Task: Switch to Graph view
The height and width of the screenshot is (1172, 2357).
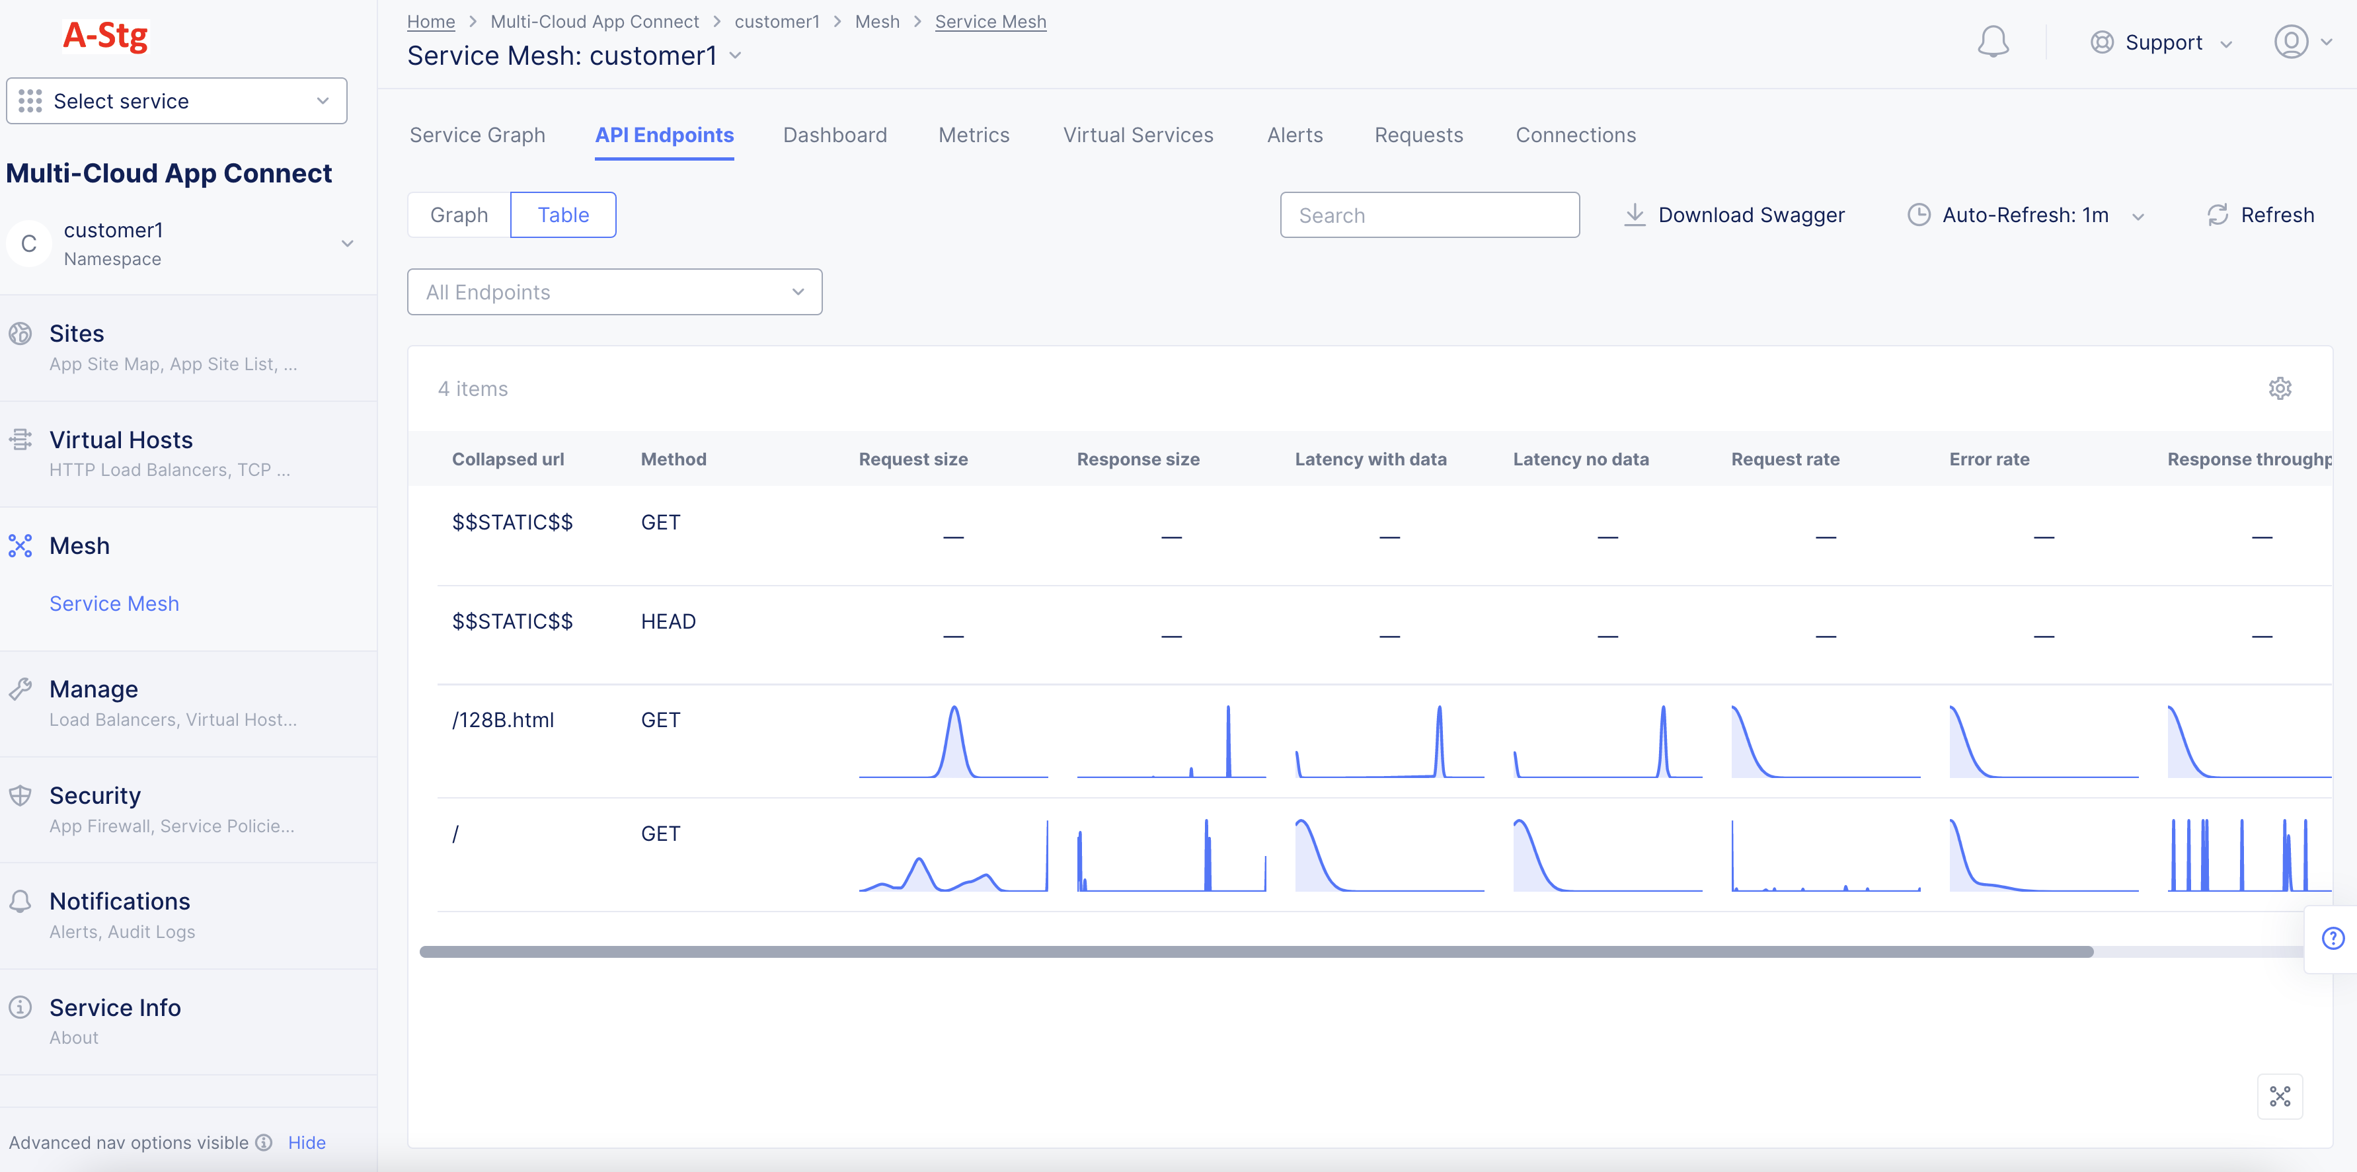Action: [460, 214]
